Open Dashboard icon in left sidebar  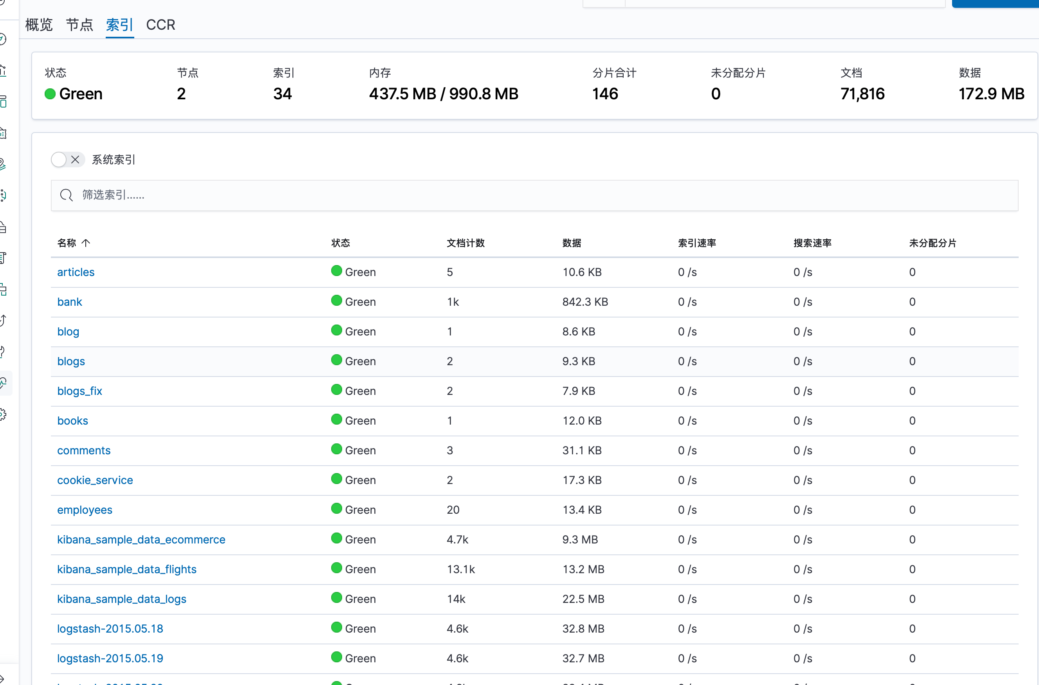[x=3, y=101]
